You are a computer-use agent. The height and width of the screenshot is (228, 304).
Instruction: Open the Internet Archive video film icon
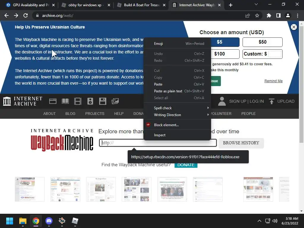pyautogui.click(x=78, y=101)
